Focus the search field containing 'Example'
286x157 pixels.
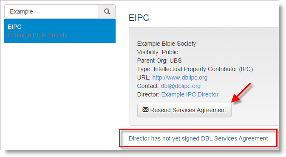[x=51, y=11]
